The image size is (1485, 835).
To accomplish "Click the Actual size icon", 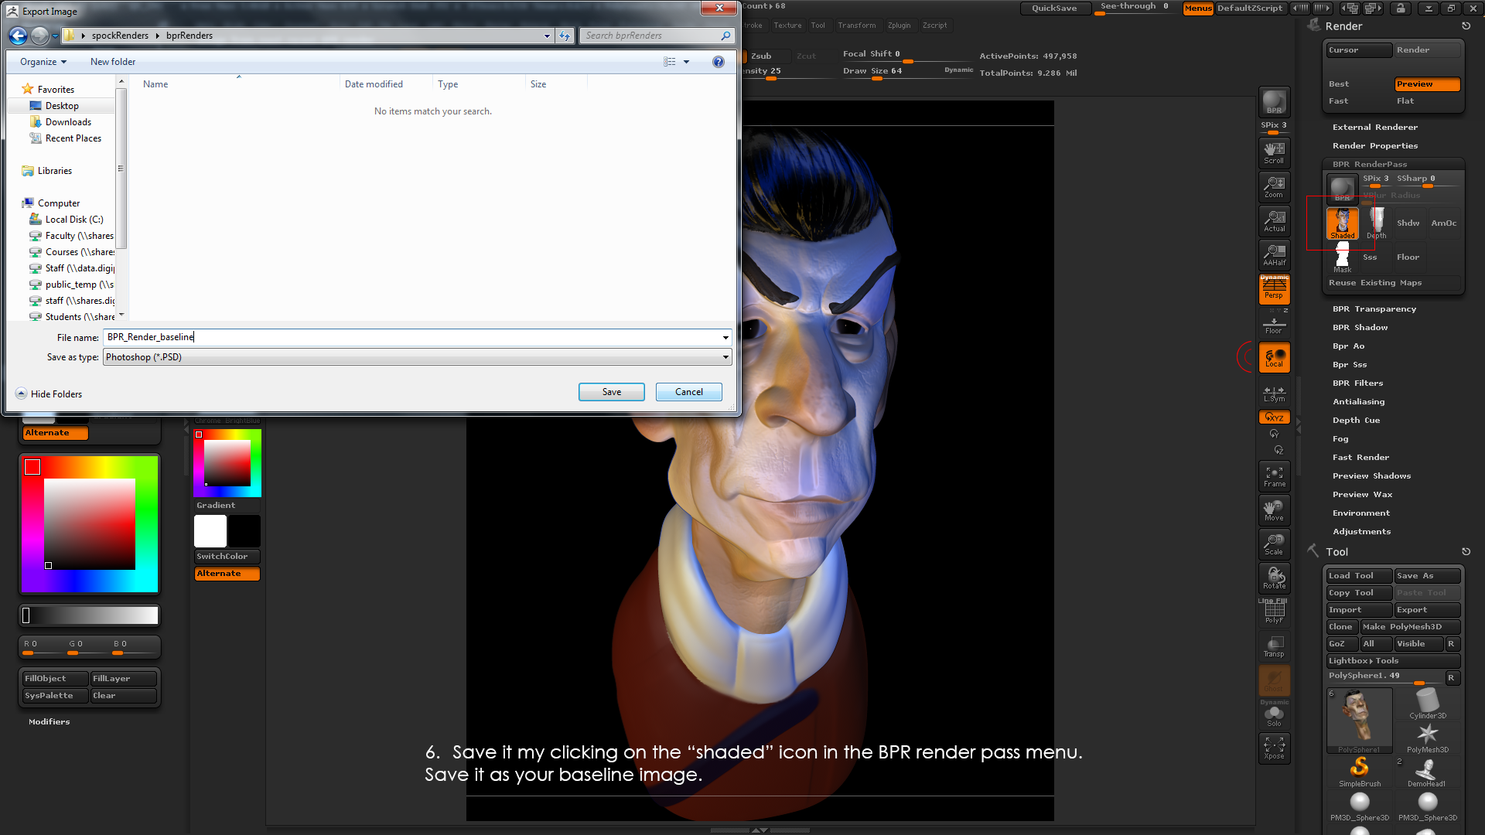I will (1274, 220).
